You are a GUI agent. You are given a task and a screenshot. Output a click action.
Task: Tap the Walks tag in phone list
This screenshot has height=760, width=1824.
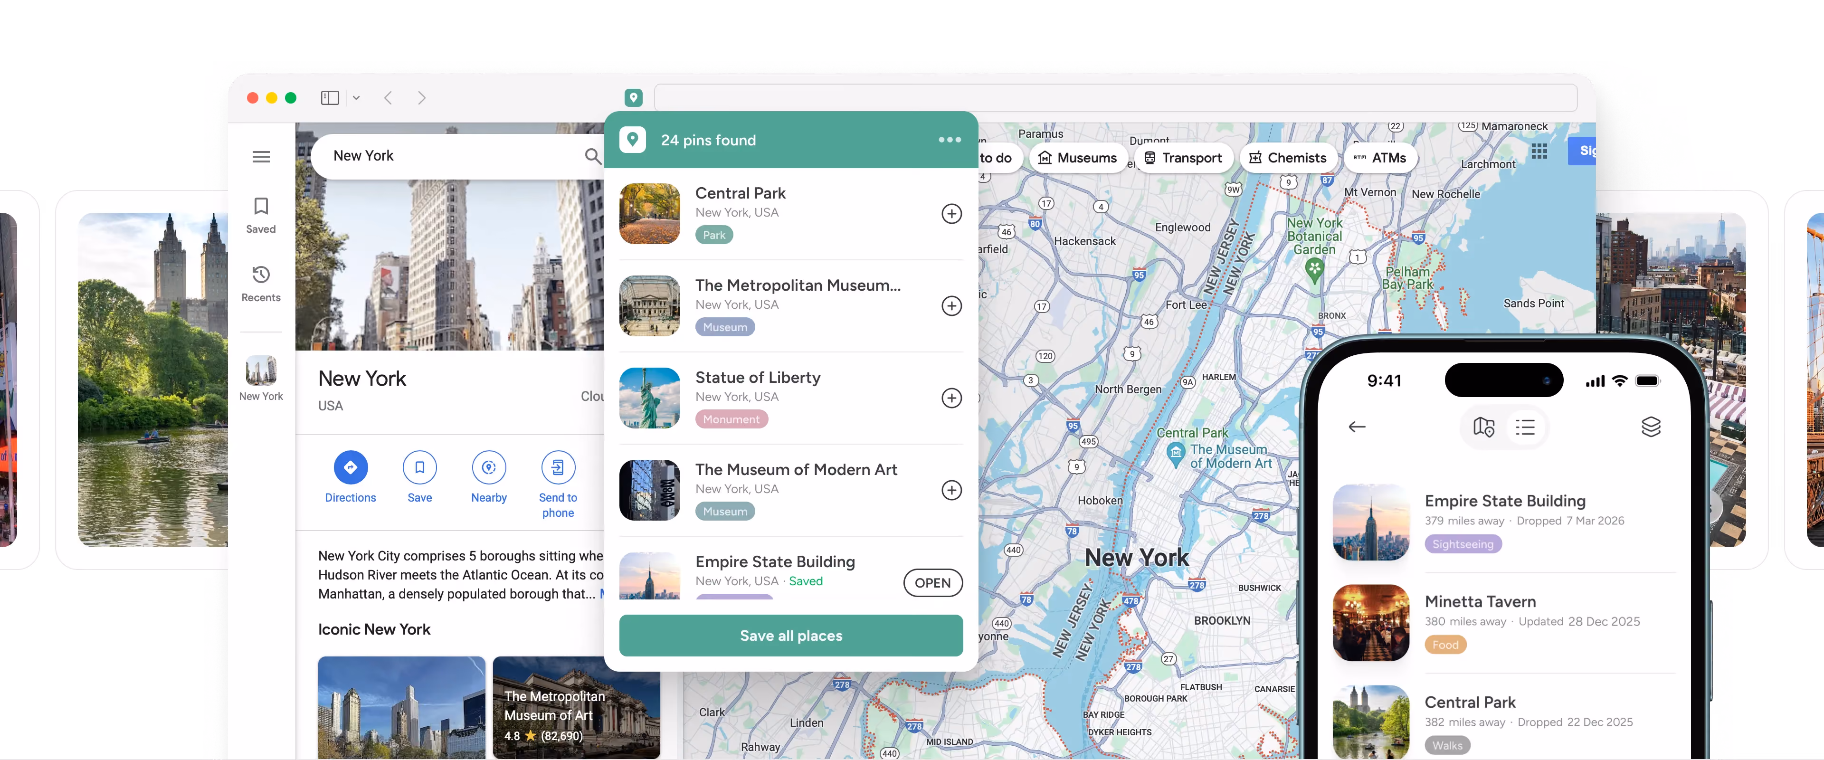click(1447, 745)
